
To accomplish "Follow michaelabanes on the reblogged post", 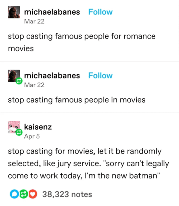I will click(101, 76).
